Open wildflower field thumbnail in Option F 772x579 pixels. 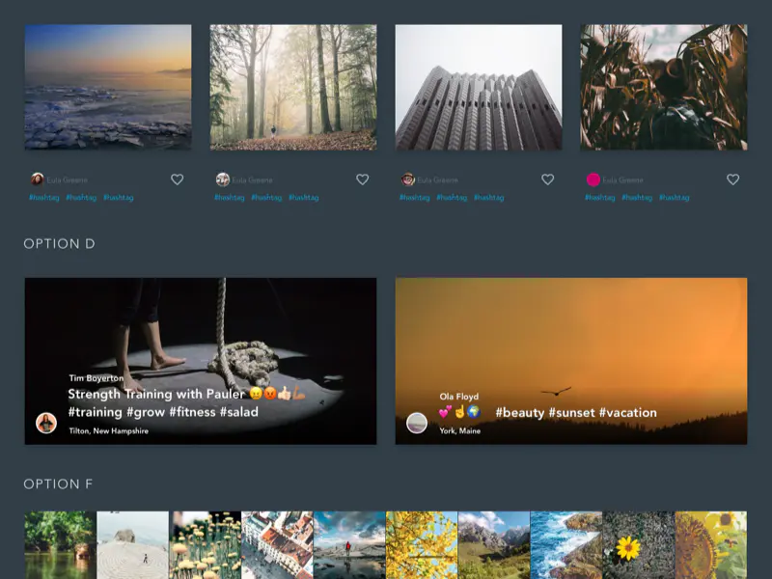(x=205, y=545)
